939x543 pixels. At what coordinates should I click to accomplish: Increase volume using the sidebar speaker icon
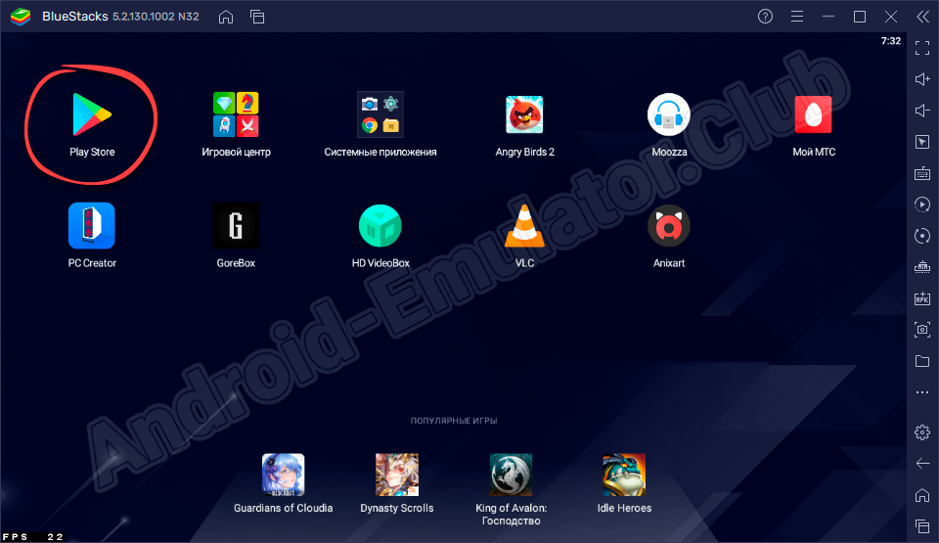point(921,78)
